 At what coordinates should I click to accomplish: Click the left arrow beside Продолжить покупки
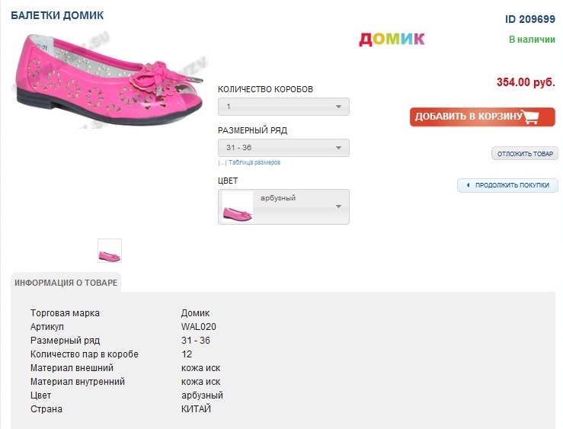[468, 185]
